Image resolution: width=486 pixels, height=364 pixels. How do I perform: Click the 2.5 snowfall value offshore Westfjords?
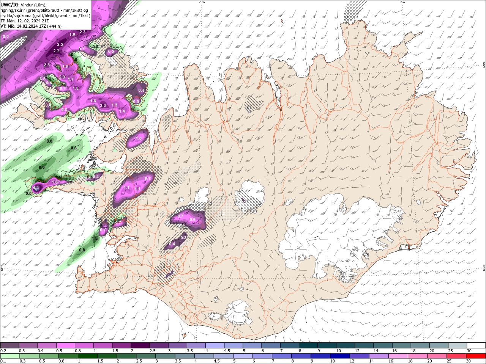click(x=60, y=44)
